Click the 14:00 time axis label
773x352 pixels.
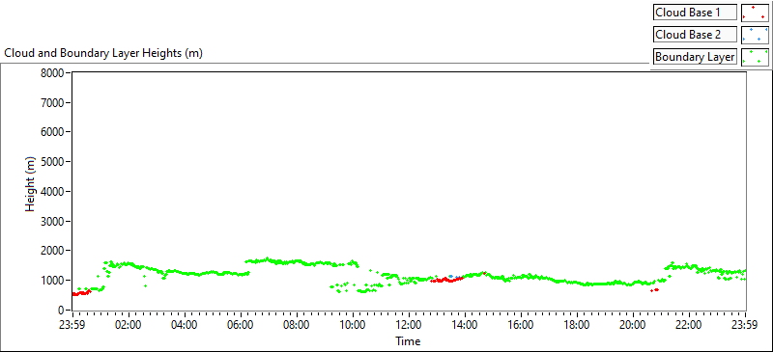click(x=465, y=325)
